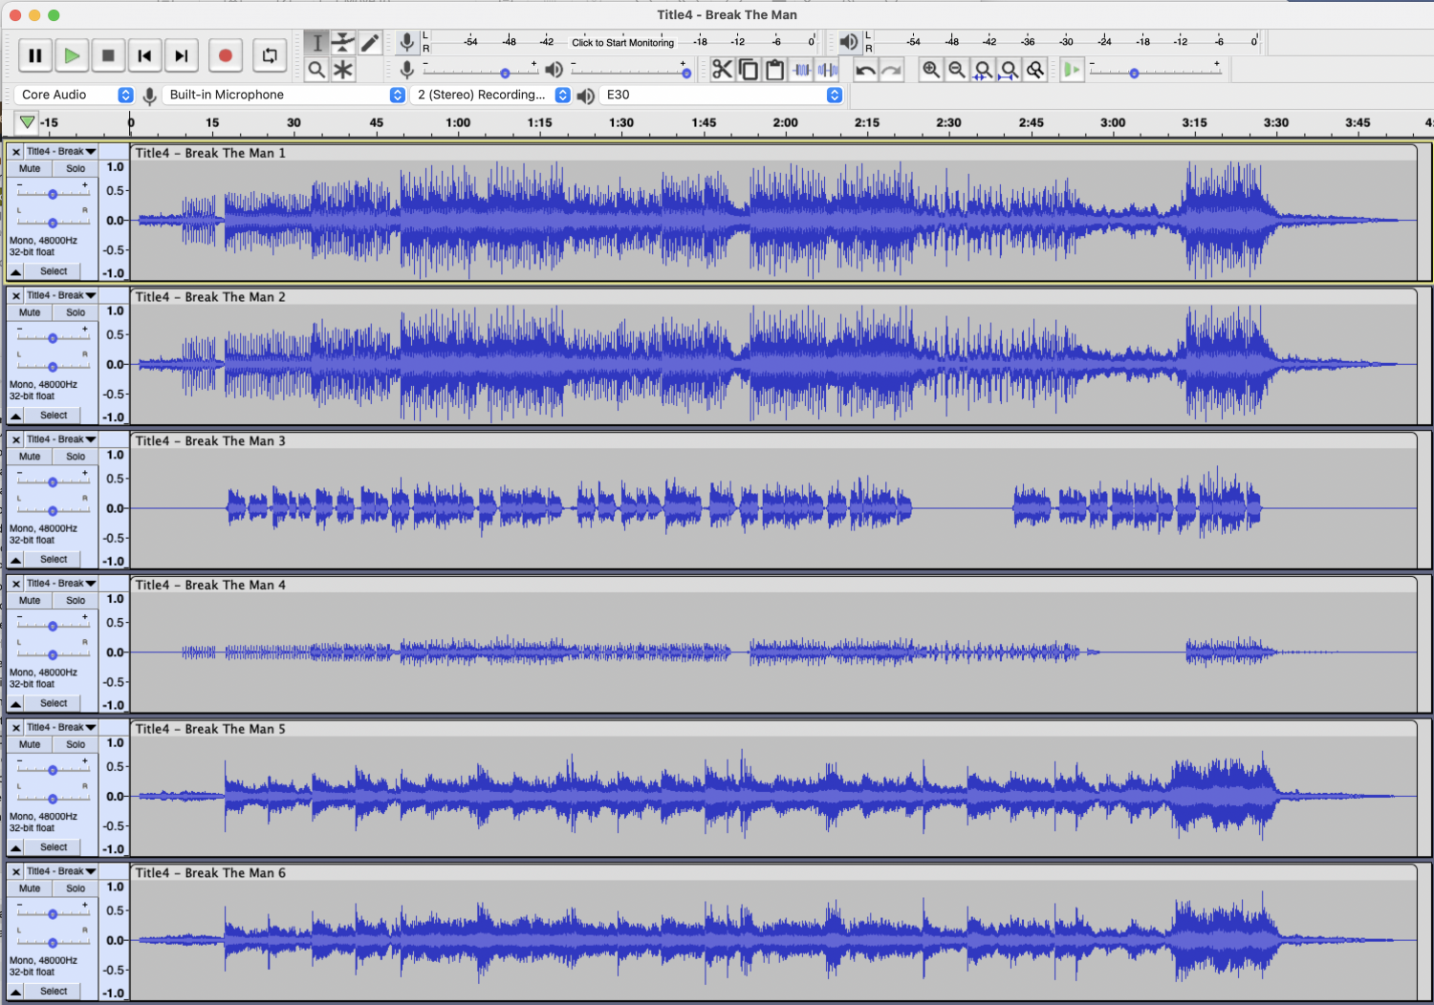Collapse track 5 with its arrow button
The image size is (1434, 1005).
coord(16,847)
